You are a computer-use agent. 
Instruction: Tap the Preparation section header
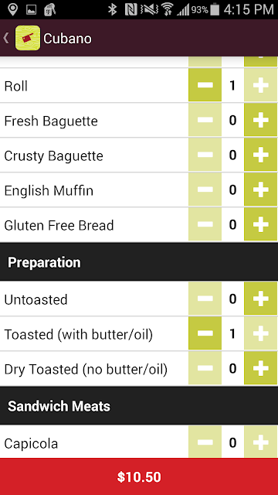139,262
